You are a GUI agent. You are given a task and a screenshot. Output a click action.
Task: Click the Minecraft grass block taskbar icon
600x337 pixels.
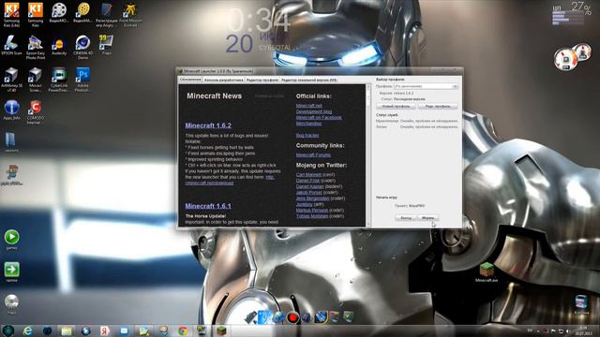click(221, 330)
